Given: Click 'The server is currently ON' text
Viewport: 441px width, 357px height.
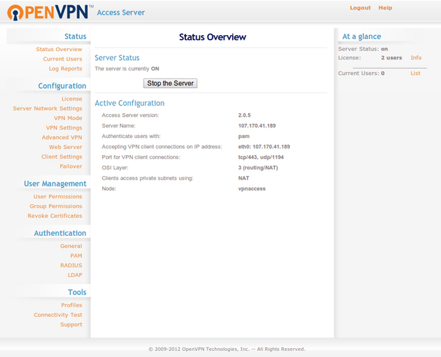Looking at the screenshot, I should point(127,69).
